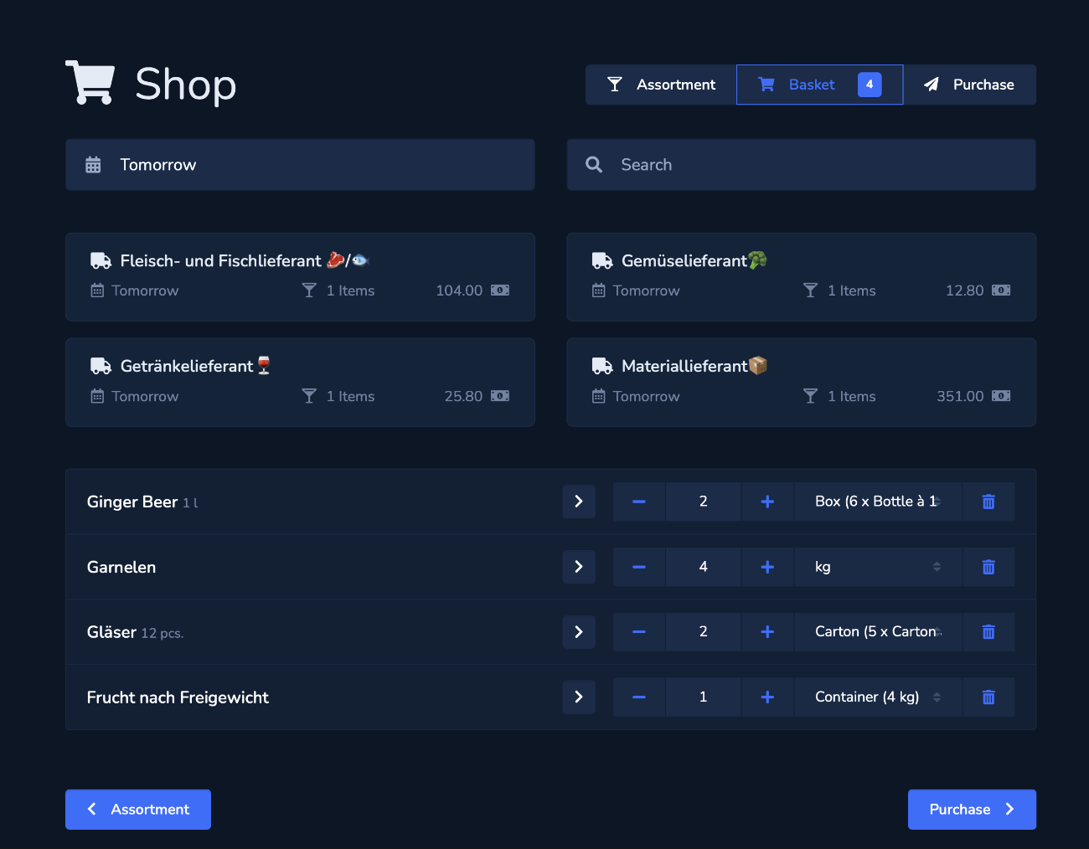Open the Purchase tab at top
1089x849 pixels.
[x=969, y=85]
